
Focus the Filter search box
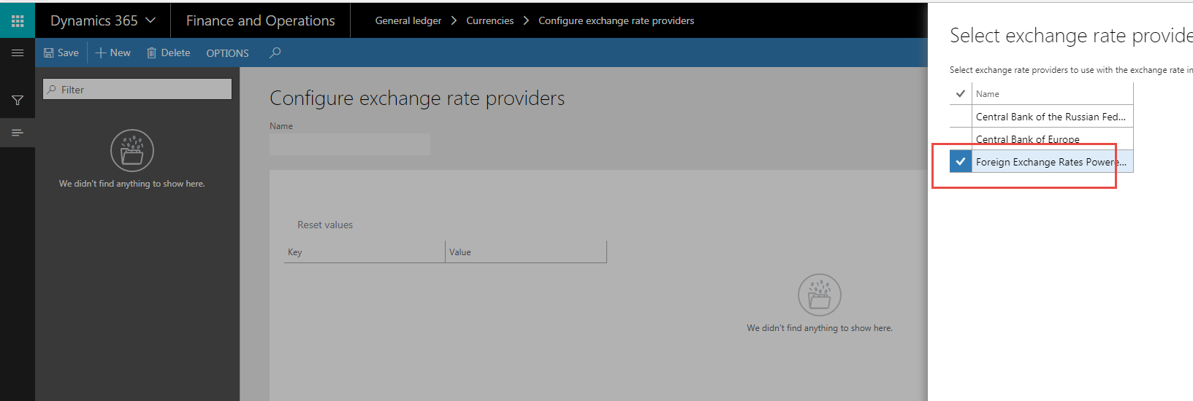(137, 90)
